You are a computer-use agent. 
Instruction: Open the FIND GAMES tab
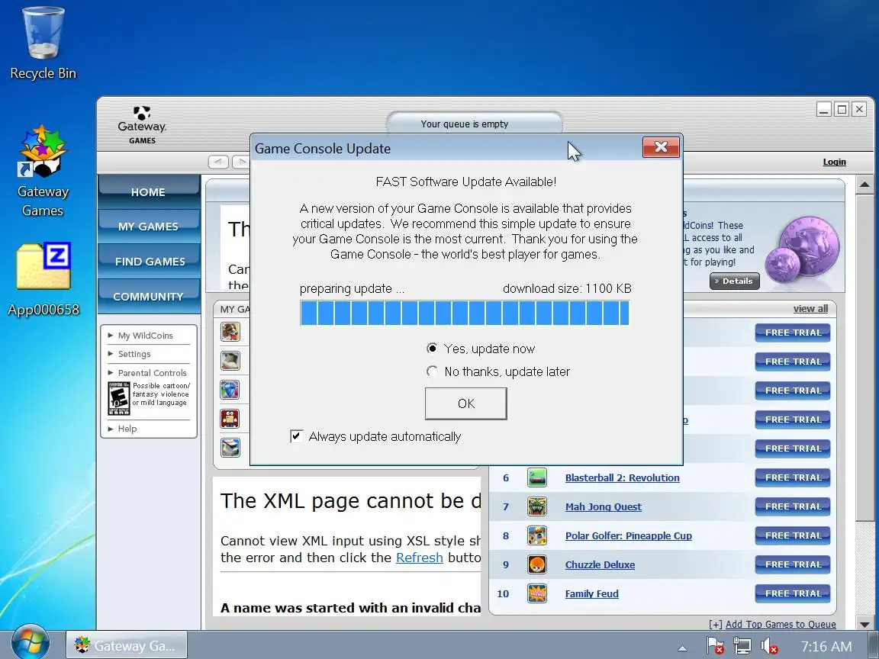(x=149, y=261)
